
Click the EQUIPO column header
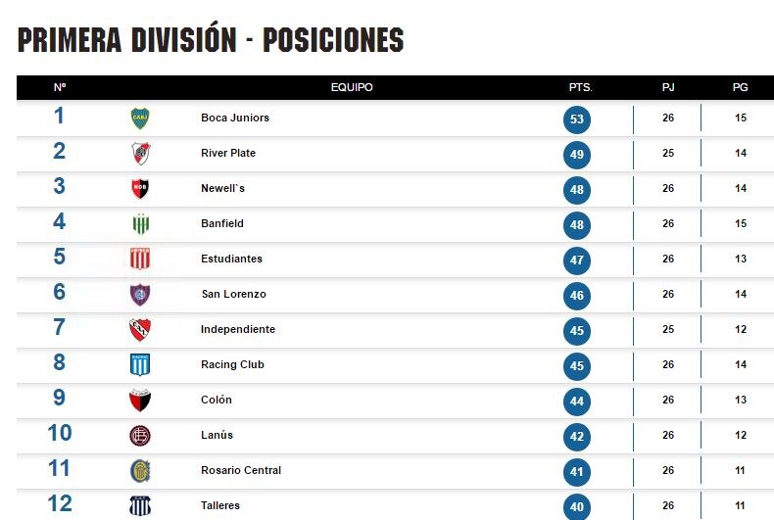352,87
